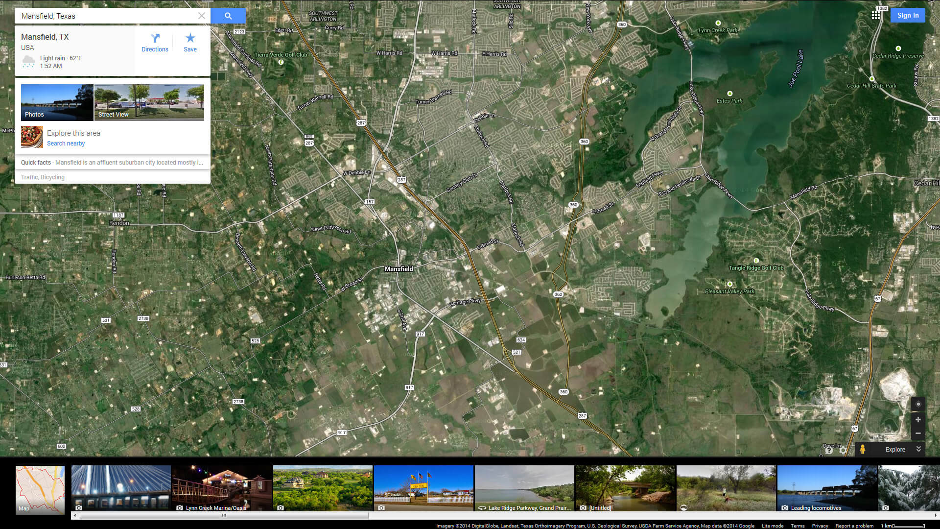Save Mansfield with the star icon
Screen dimensions: 940x529
coord(190,43)
